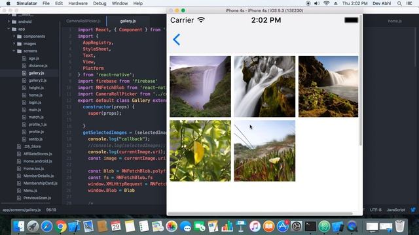
Task: Select the purple misty waterfall photo
Action: click(200, 86)
